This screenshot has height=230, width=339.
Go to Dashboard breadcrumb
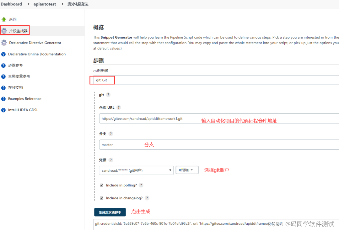[x=11, y=4]
